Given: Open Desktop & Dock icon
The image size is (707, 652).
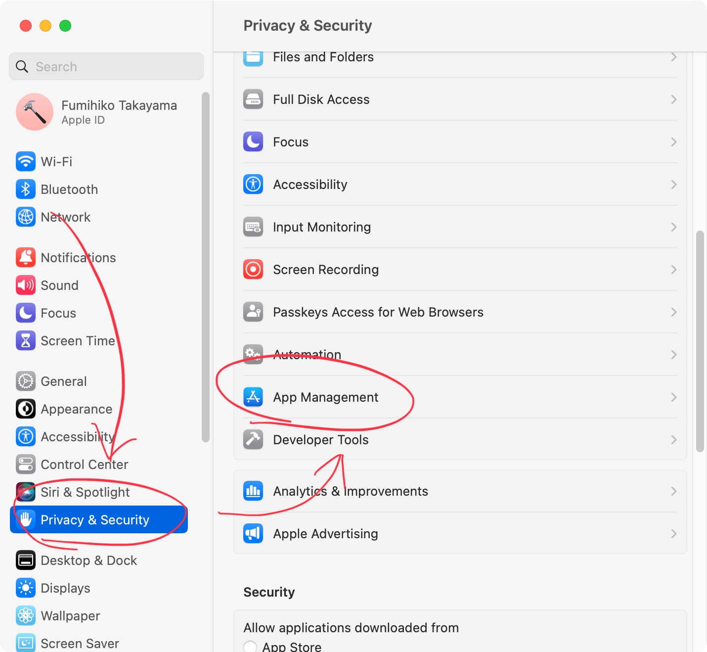Looking at the screenshot, I should point(26,560).
